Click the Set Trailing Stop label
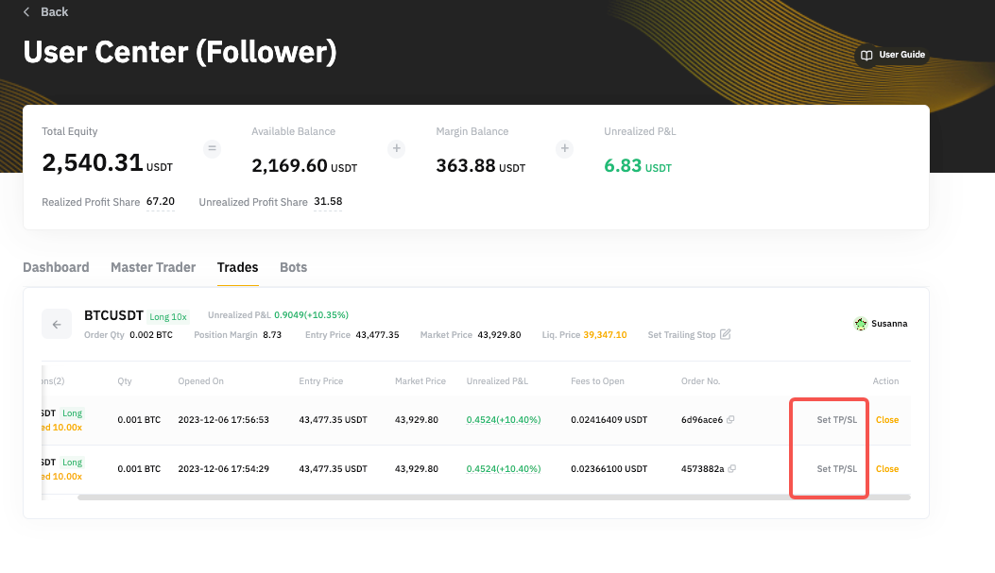 coord(681,335)
